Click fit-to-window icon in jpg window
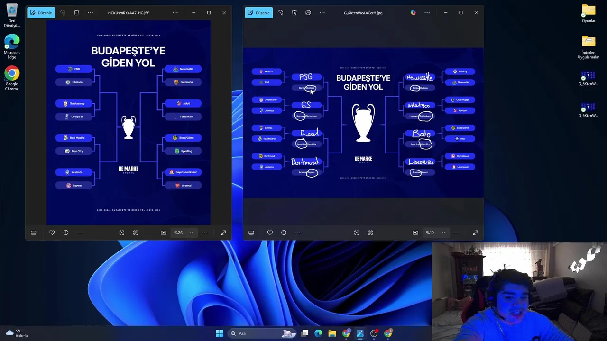The height and width of the screenshot is (341, 607). (357, 233)
